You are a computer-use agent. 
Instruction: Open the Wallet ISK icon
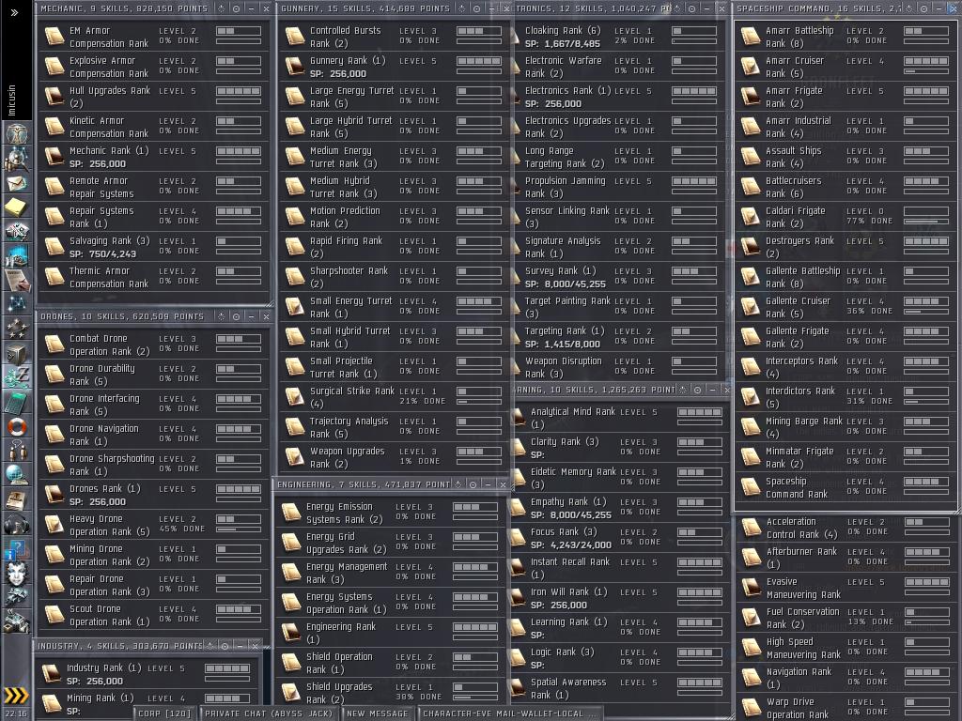coord(17,377)
